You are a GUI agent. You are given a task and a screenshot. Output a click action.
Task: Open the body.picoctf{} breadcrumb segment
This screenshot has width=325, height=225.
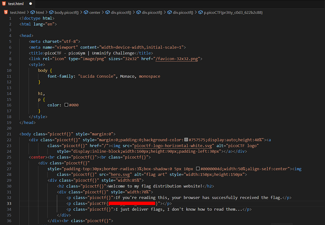pos(67,12)
